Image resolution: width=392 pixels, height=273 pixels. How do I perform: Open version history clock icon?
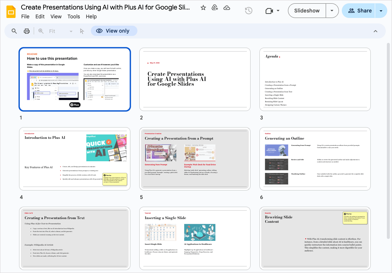248,11
